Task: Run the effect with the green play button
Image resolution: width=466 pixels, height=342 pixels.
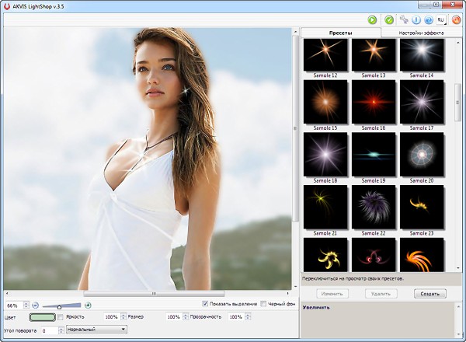Action: [372, 20]
